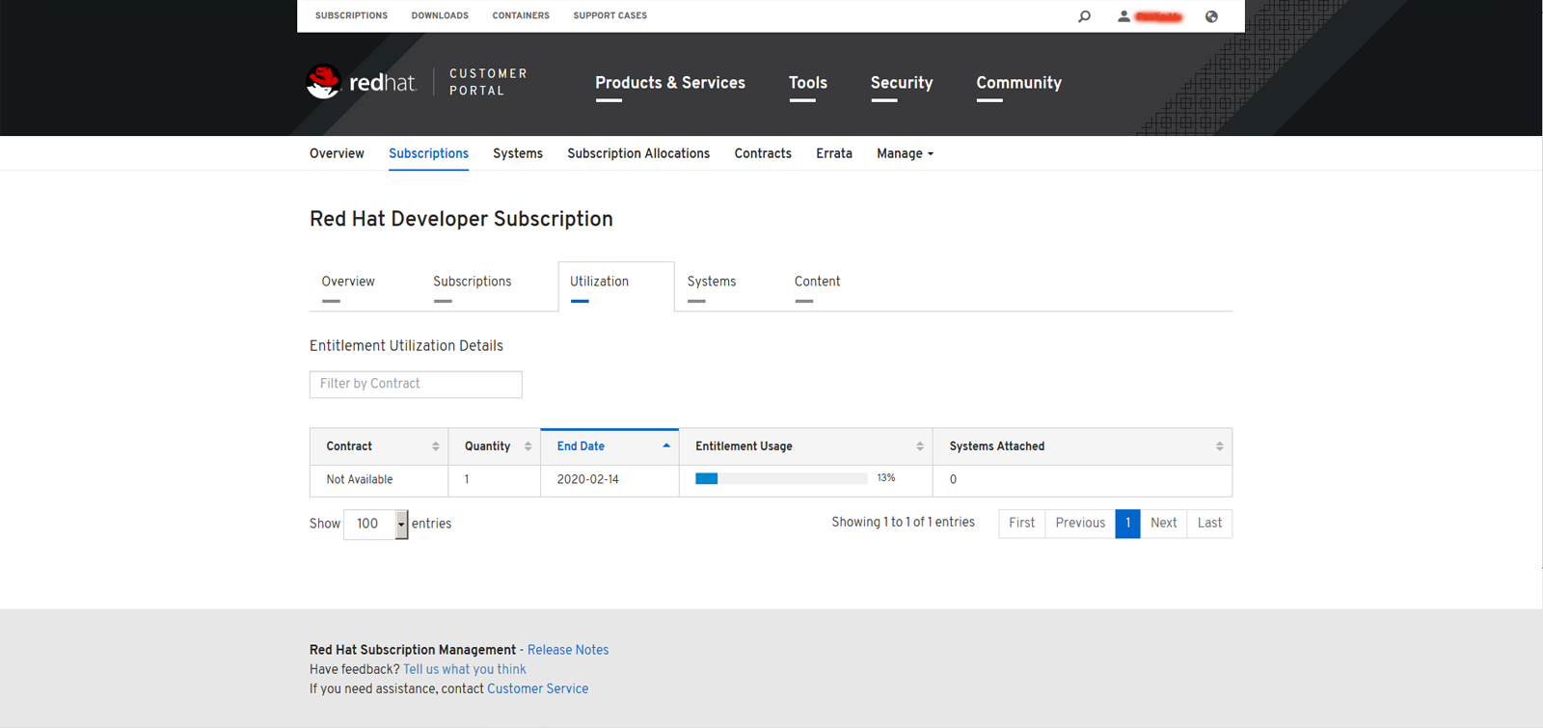Screen dimensions: 1543x728
Task: Open the Release Notes link
Action: (x=567, y=650)
